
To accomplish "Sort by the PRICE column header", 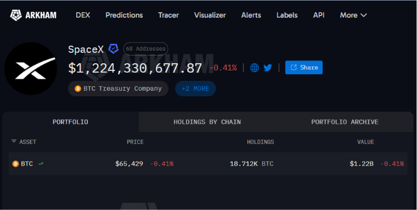I will point(135,142).
